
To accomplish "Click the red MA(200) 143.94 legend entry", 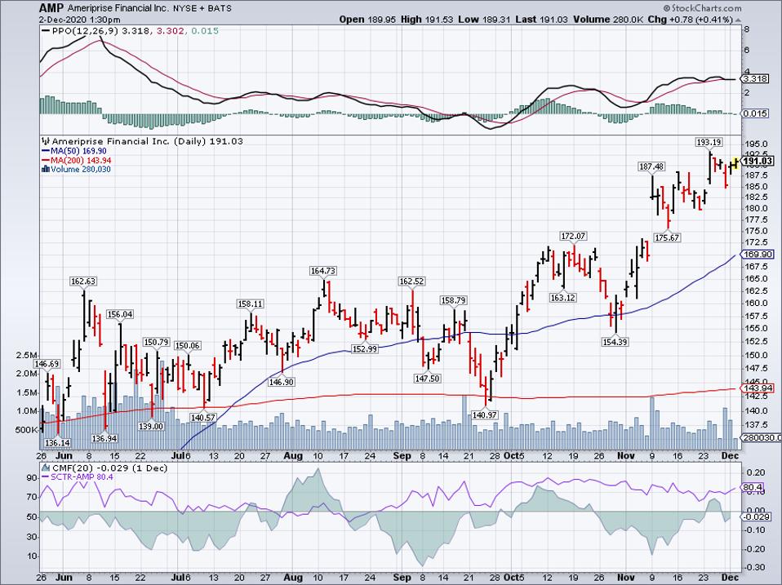I will 76,161.
